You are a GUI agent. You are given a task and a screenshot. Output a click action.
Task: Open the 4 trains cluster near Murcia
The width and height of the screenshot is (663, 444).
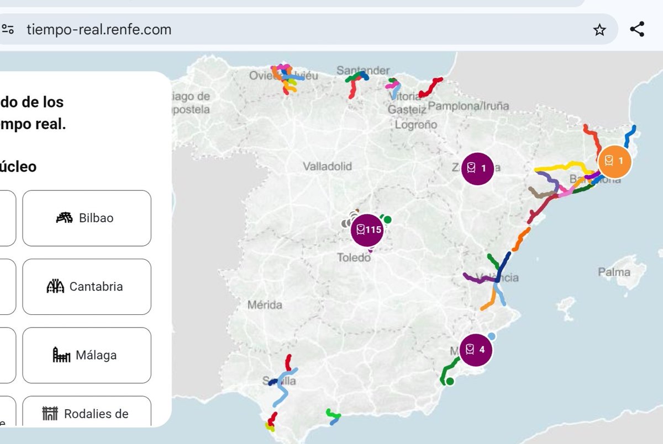point(476,350)
